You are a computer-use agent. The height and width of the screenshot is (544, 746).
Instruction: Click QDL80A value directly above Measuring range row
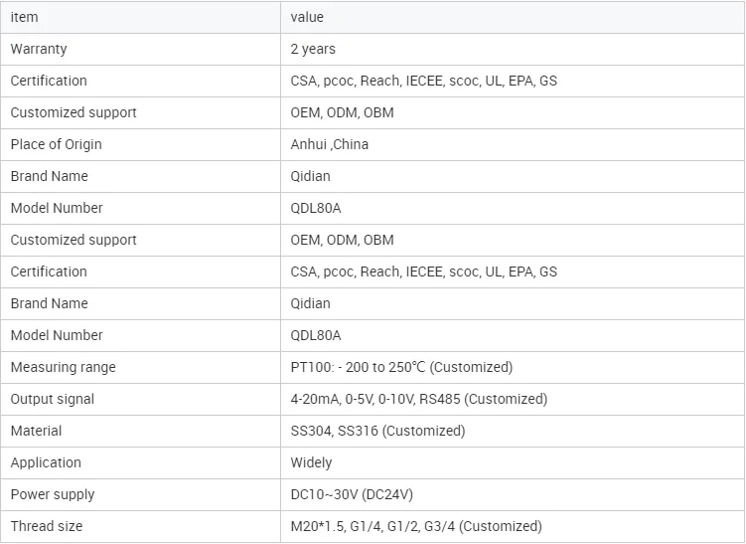[316, 335]
